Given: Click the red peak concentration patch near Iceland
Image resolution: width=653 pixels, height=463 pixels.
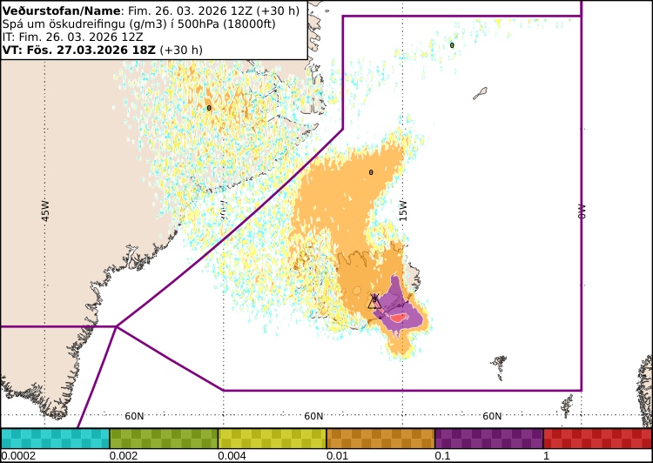Looking at the screenshot, I should pos(399,318).
